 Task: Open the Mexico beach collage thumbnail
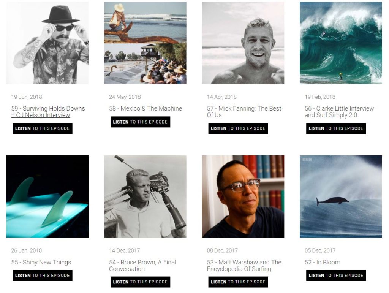145,43
